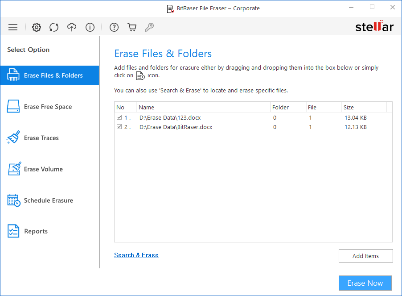Click the refresh circular arrows icon

click(x=54, y=27)
